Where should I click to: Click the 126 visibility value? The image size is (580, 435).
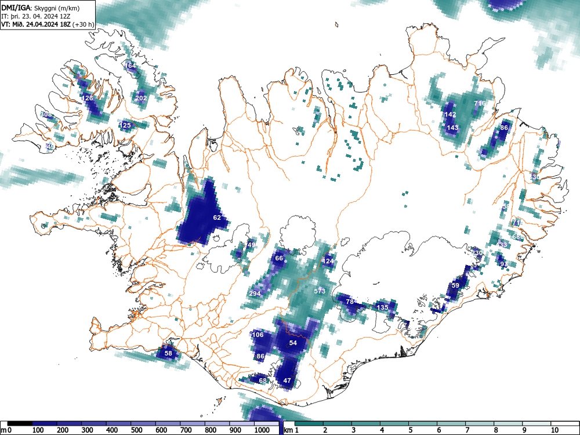coord(88,98)
